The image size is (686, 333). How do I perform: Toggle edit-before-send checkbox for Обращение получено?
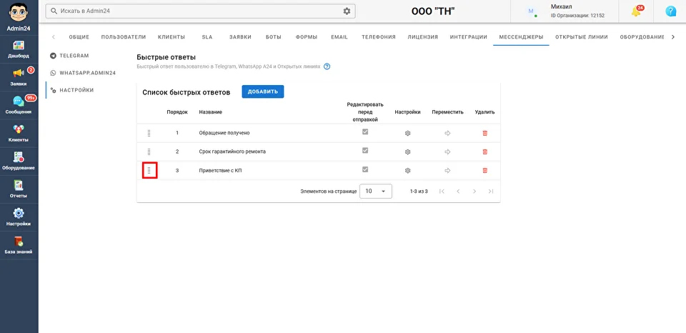click(x=365, y=132)
